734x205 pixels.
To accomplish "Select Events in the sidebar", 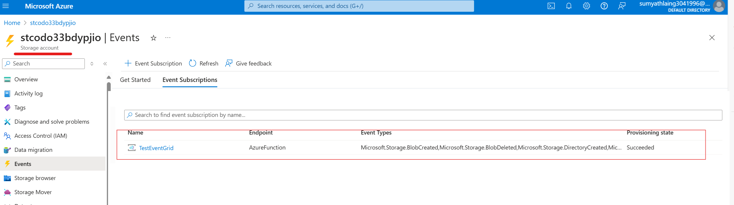I will 53,164.
